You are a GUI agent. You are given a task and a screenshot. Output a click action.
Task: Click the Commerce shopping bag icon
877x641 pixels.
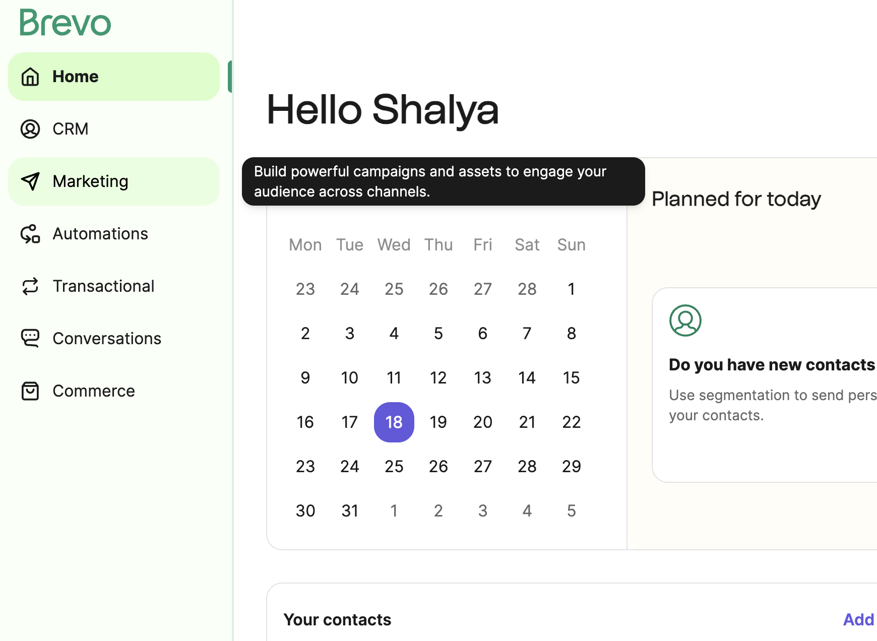(x=30, y=391)
